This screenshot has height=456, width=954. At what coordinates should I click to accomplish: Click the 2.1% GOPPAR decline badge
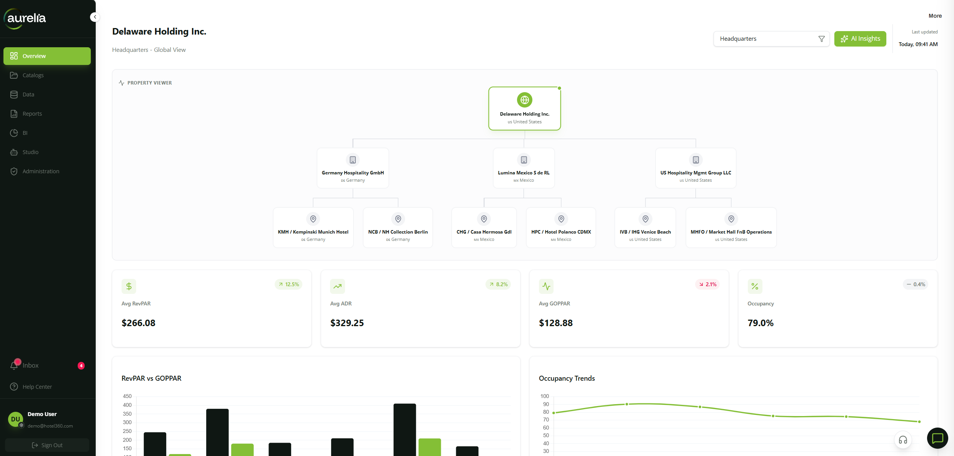tap(707, 284)
